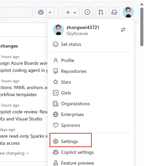The image size is (144, 166).
Task: Open the Copilot code review changelog entry
Action: click(x=24, y=115)
